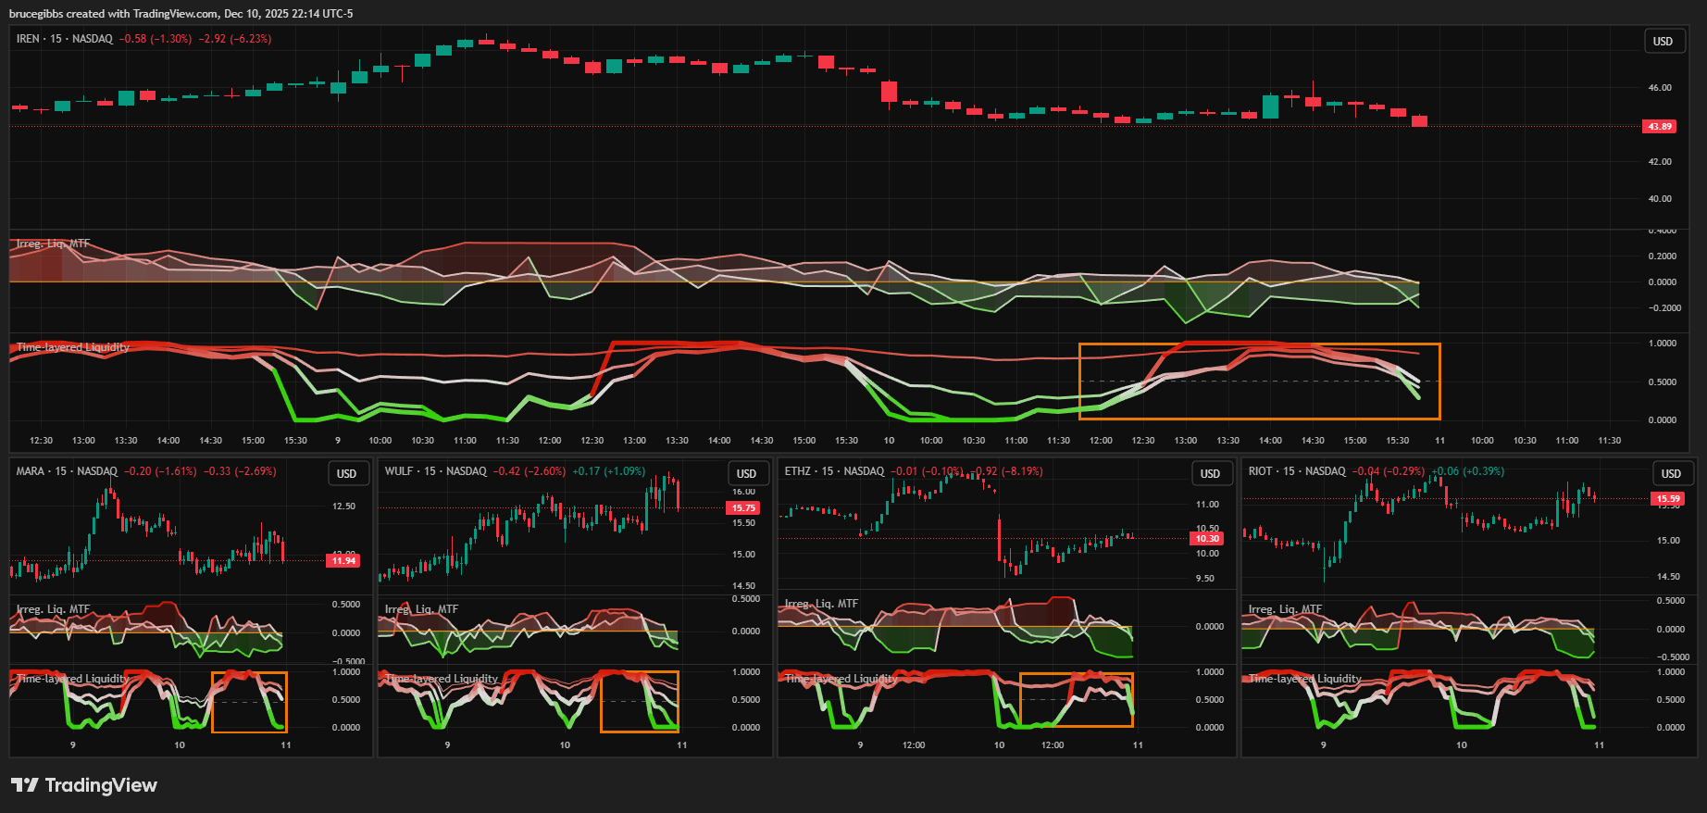1707x813 pixels.
Task: Open the USD currency selector on ETHZ chart
Action: [1210, 474]
